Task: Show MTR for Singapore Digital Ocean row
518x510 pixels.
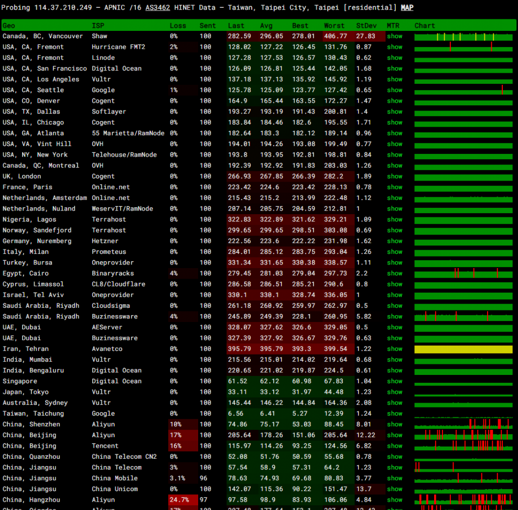Action: tap(394, 381)
